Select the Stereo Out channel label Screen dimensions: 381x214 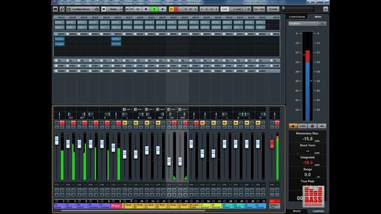274,206
